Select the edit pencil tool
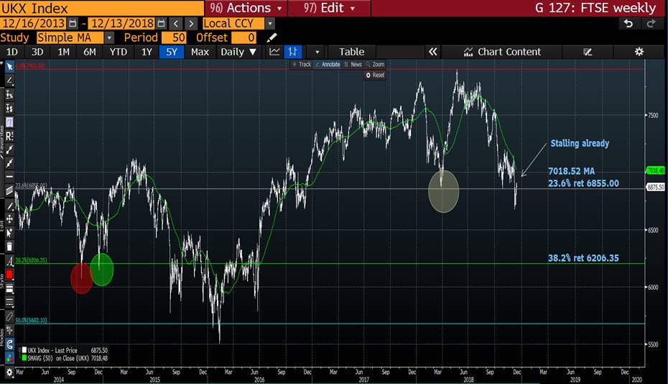This screenshot has height=384, width=668. [9, 206]
